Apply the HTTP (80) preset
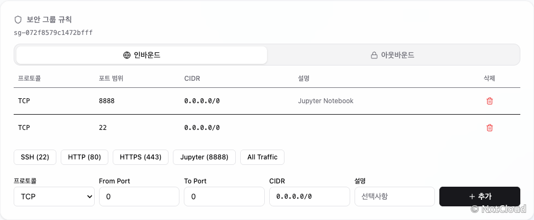 (84, 157)
